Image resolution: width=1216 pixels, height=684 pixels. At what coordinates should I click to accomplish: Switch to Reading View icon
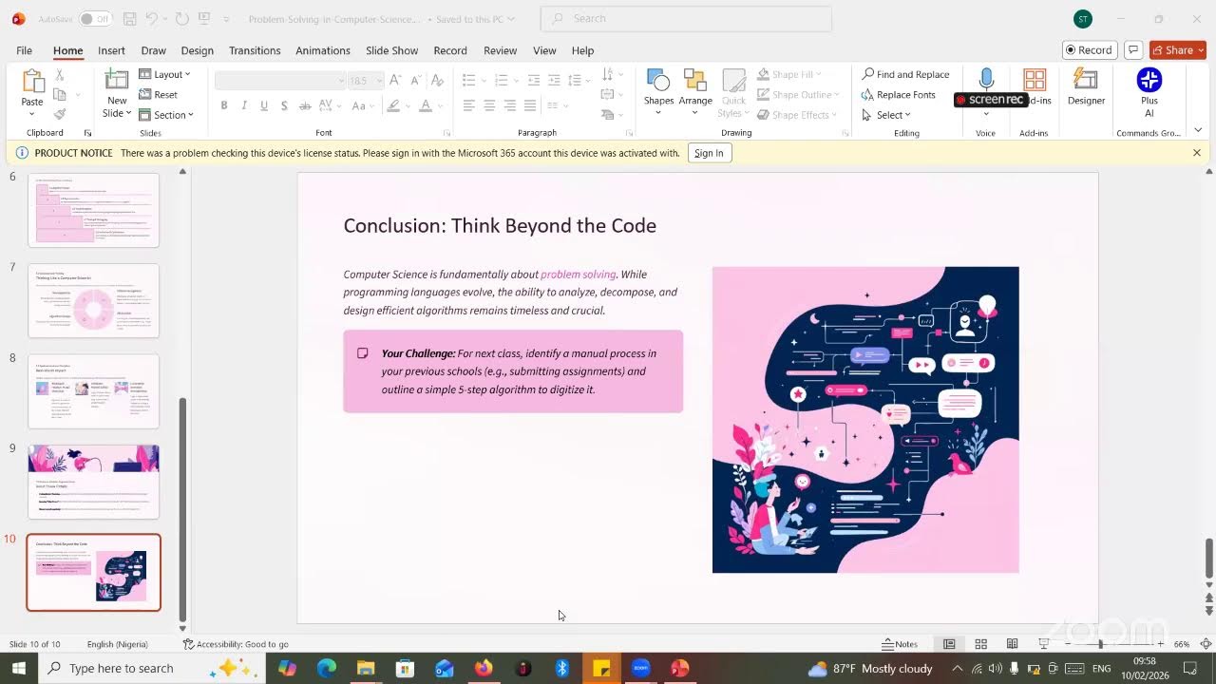1013,644
